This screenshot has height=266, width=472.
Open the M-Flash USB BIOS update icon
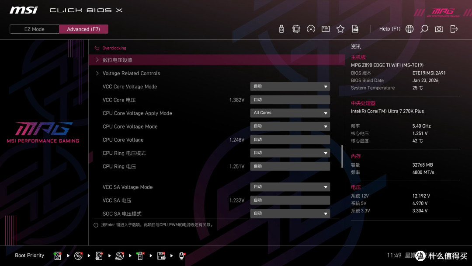[x=281, y=29]
